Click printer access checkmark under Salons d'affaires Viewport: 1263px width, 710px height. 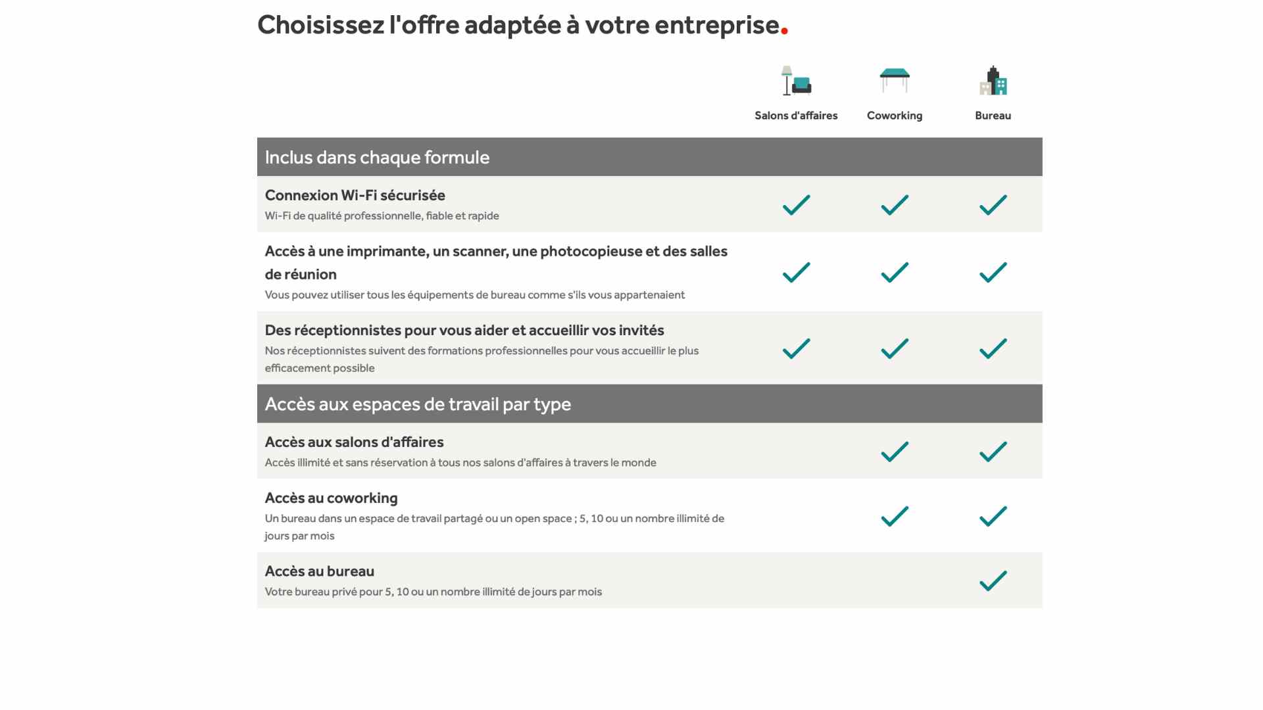pyautogui.click(x=796, y=272)
